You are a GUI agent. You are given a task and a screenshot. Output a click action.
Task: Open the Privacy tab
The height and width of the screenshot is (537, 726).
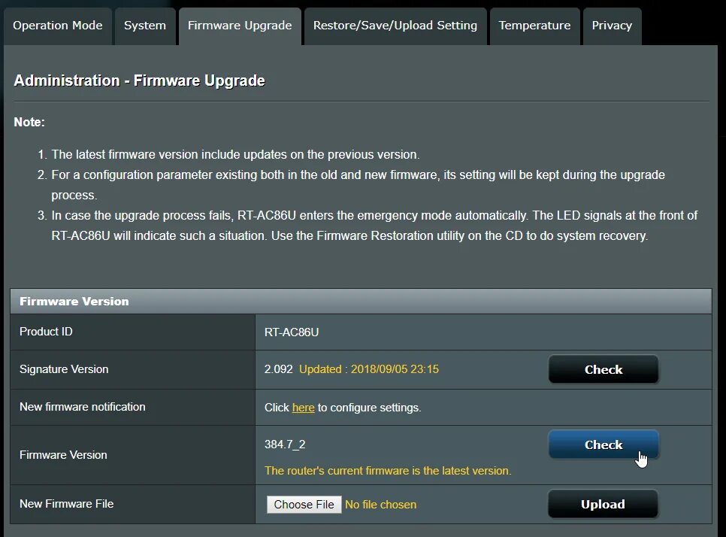click(612, 25)
